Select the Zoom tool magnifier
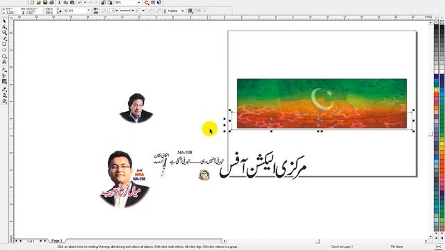 (x=4, y=33)
